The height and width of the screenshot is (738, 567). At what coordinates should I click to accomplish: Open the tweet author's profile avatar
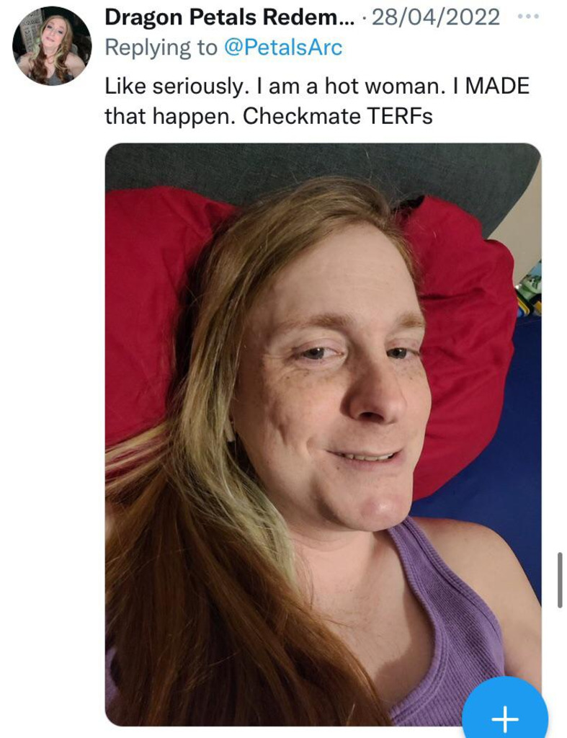[52, 46]
